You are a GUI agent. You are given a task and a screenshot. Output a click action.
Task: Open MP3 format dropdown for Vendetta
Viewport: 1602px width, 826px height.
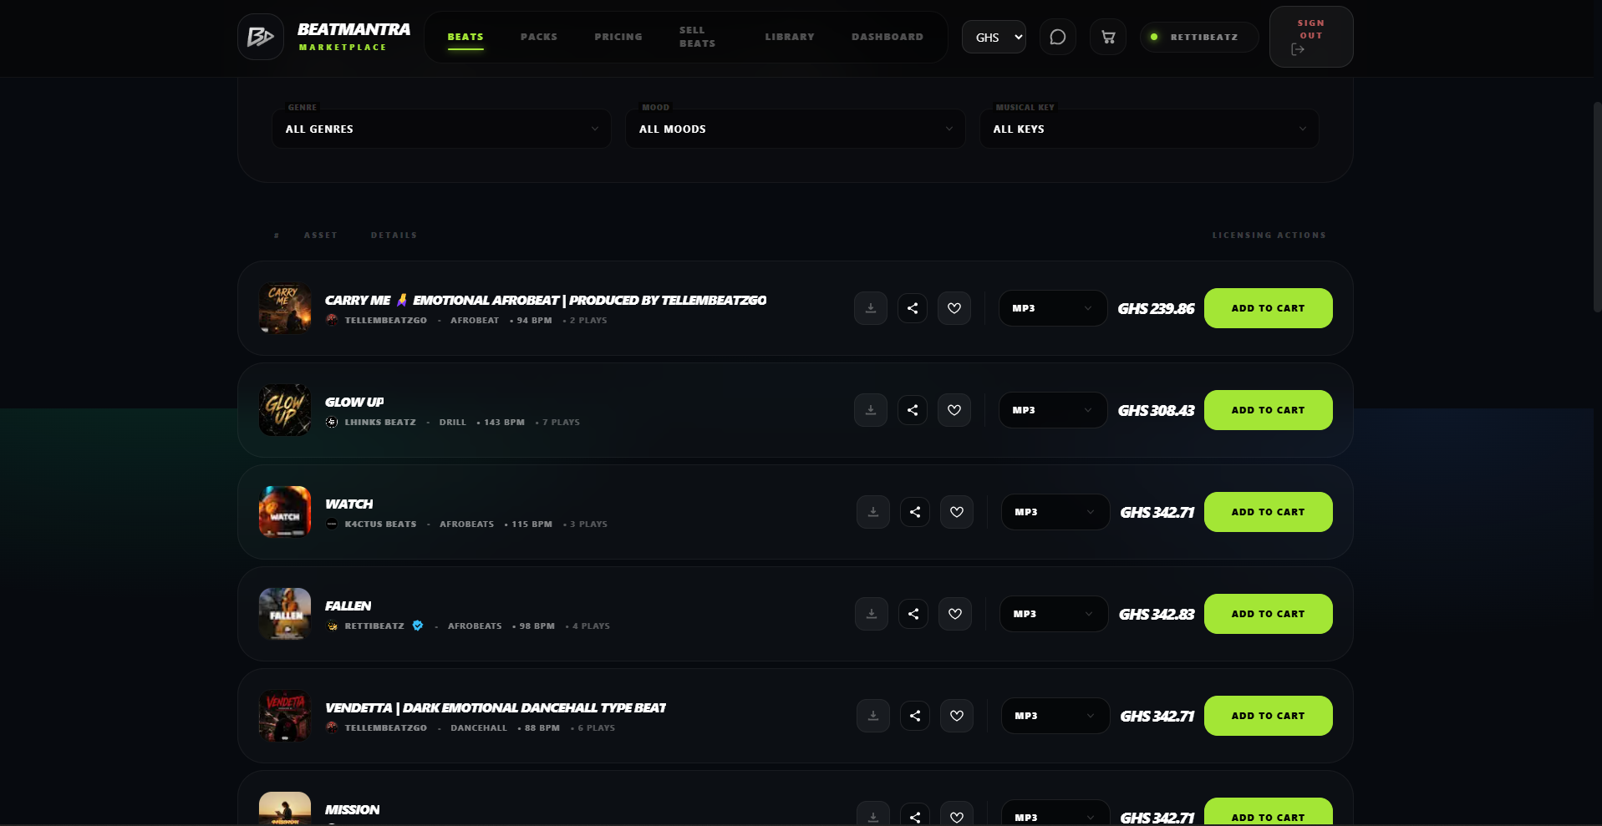click(x=1055, y=716)
